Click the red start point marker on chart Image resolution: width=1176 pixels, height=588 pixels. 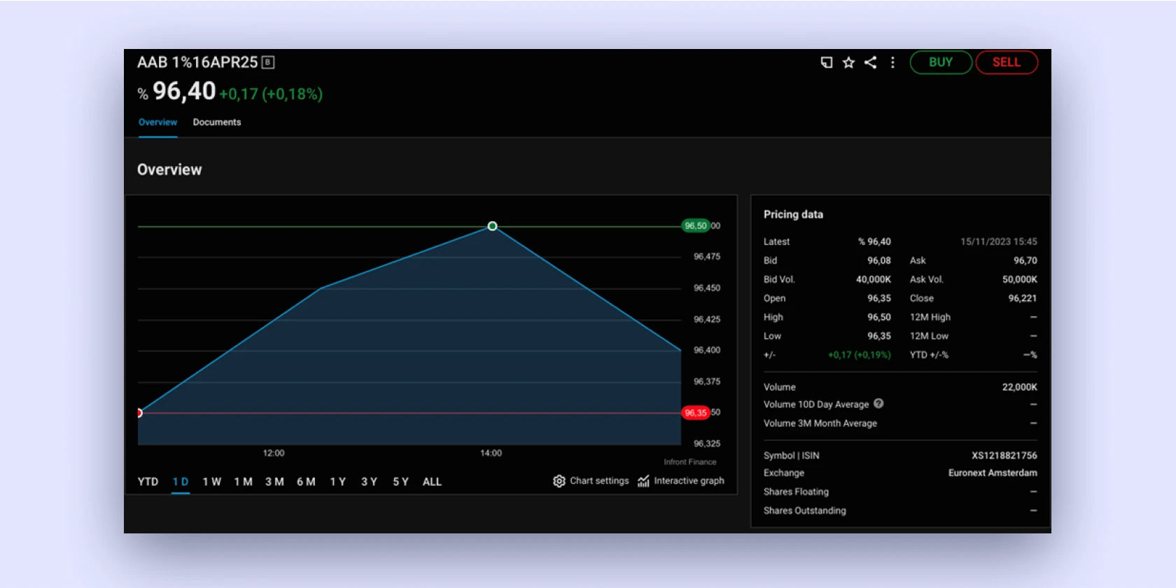tap(139, 413)
